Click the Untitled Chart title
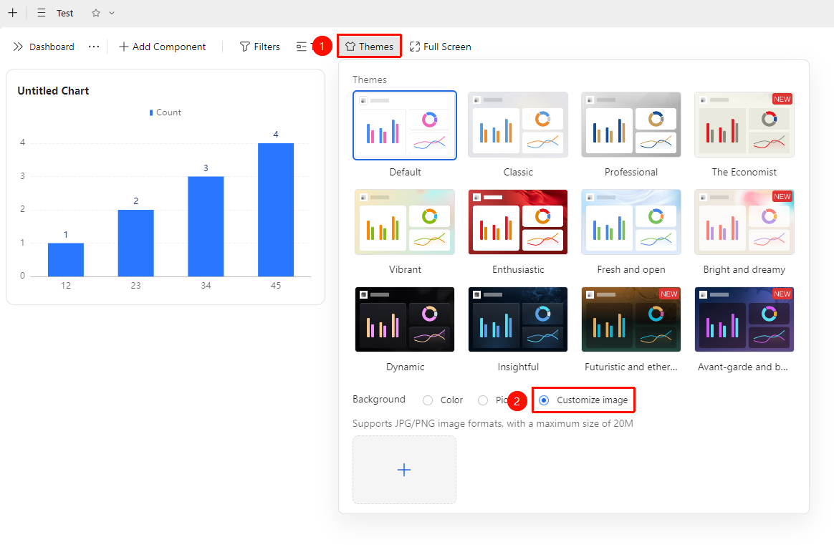 point(53,91)
